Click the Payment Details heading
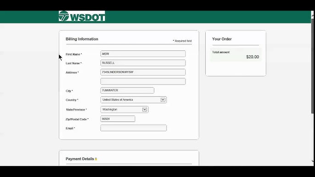This screenshot has width=315, height=177. click(80, 159)
